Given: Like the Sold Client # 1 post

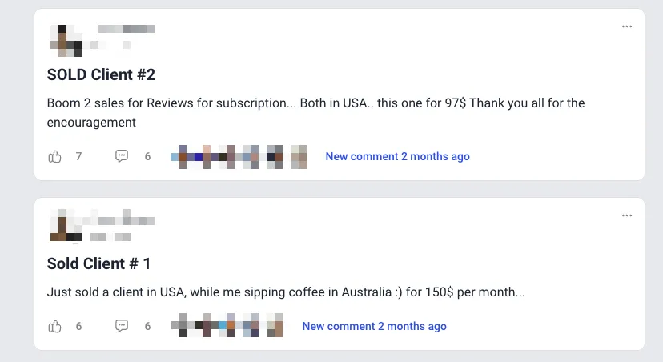Looking at the screenshot, I should tap(54, 327).
